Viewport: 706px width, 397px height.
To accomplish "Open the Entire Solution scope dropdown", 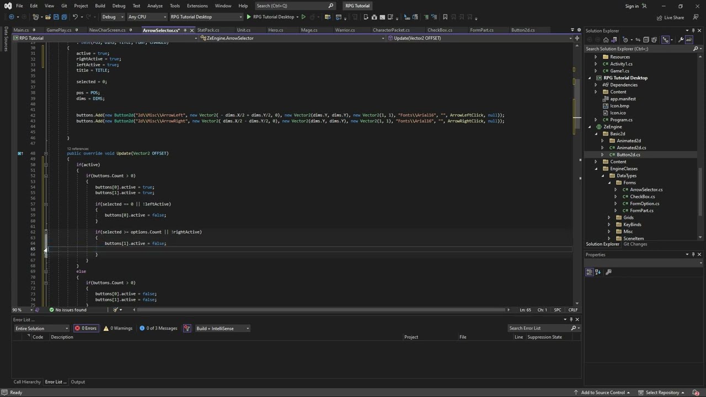I will [42, 328].
